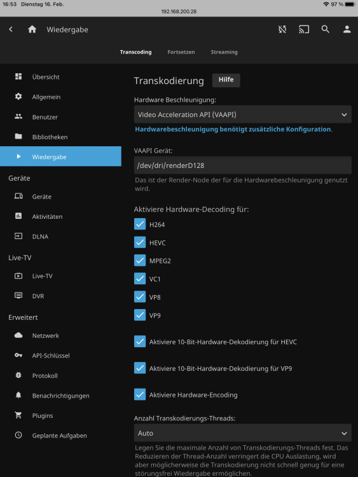Toggle 10-Bit-Hardware-Dekodierung für HEVC checkbox
The image size is (358, 477).
click(x=140, y=342)
